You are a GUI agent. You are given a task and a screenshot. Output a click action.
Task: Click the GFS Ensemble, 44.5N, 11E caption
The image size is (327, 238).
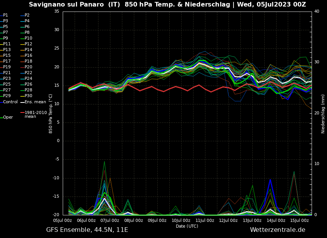[87, 230]
